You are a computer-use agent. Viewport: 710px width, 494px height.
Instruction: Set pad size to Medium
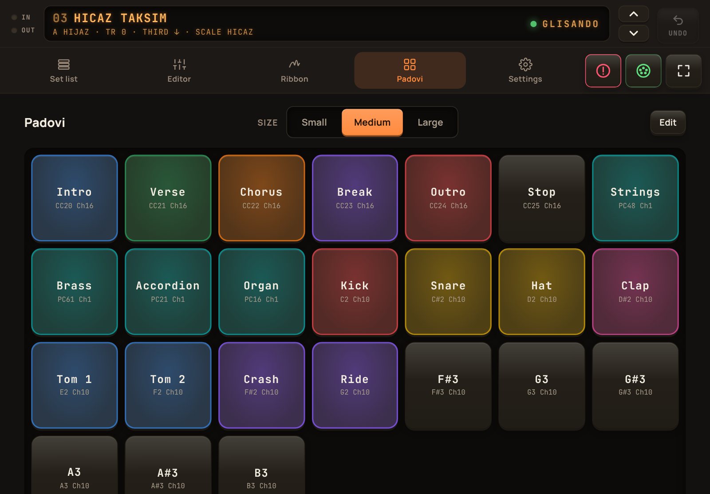(372, 122)
